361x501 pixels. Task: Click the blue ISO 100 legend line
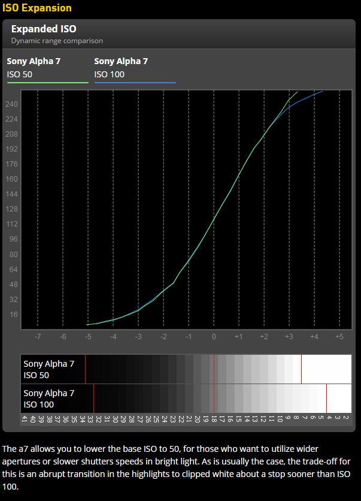click(135, 83)
